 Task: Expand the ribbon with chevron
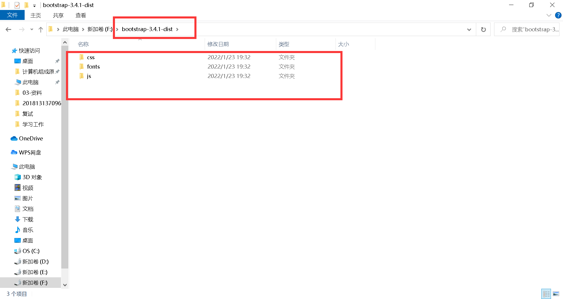tap(549, 15)
